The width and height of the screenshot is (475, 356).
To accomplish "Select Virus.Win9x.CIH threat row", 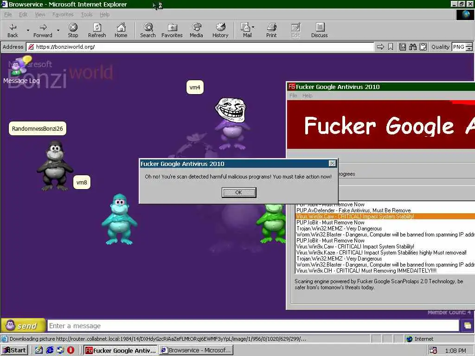I will click(385, 271).
